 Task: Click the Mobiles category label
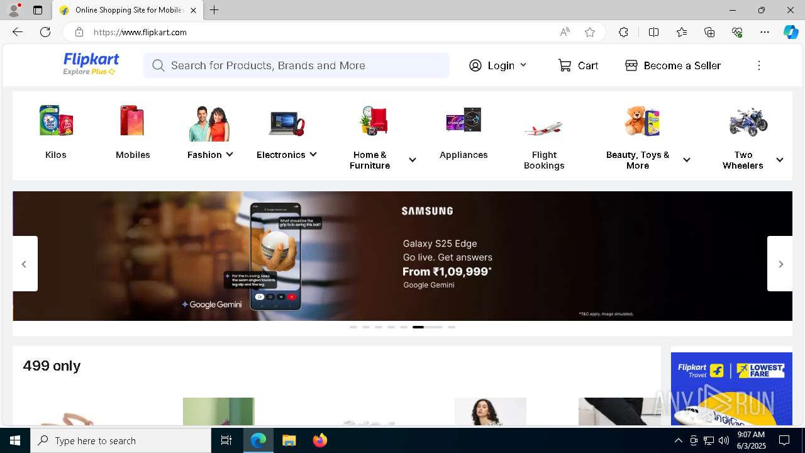click(133, 155)
